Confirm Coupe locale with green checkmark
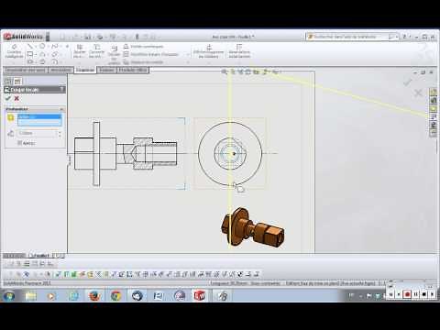440x330 pixels. click(8, 98)
